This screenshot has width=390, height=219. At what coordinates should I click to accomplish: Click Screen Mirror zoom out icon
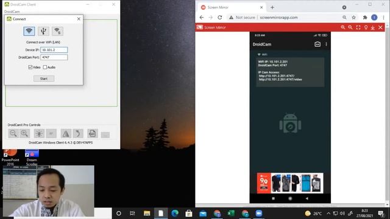coord(350,27)
